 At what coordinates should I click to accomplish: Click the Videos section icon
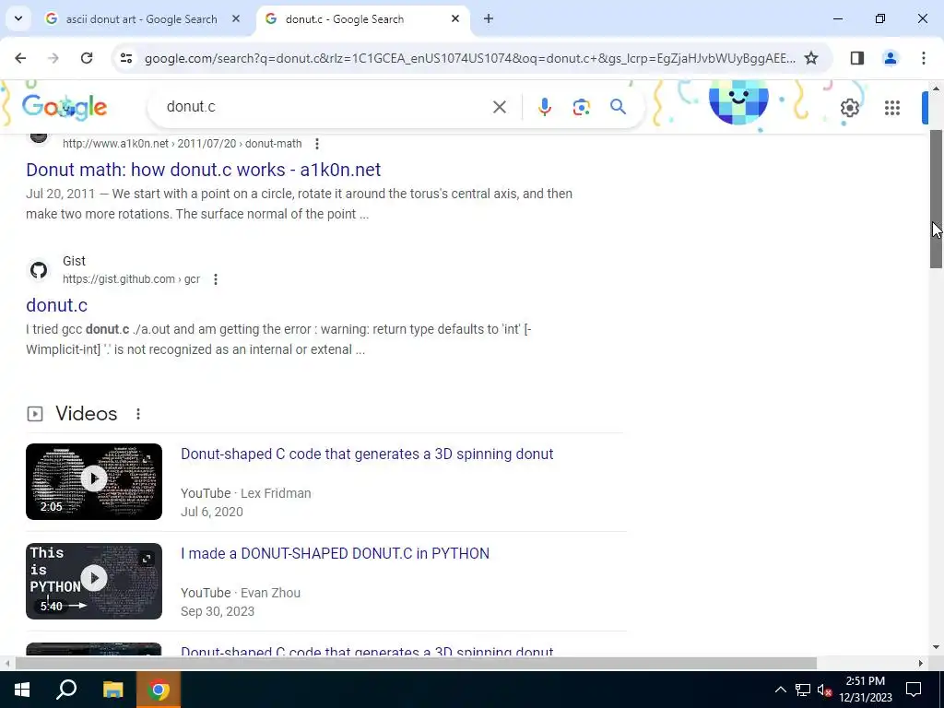click(35, 414)
